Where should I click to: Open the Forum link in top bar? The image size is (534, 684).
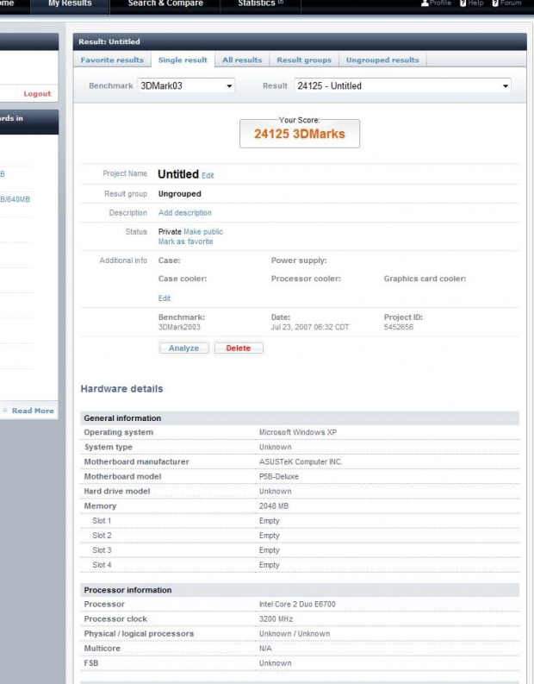pos(506,3)
